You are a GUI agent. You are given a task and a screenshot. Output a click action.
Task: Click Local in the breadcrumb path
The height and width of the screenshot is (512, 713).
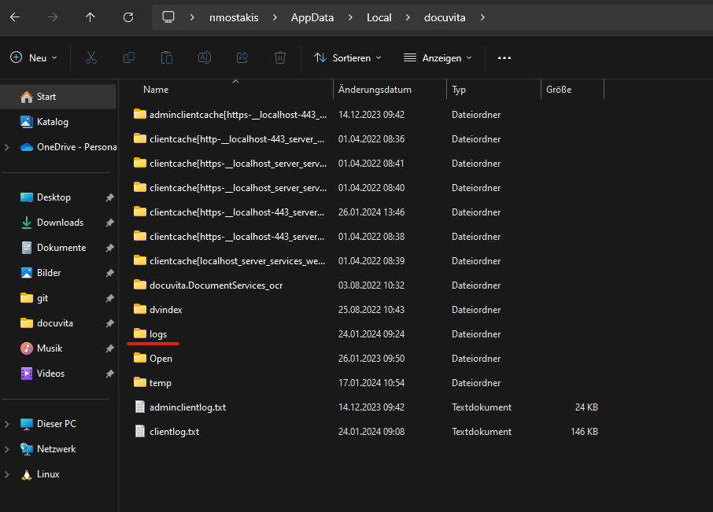(379, 17)
